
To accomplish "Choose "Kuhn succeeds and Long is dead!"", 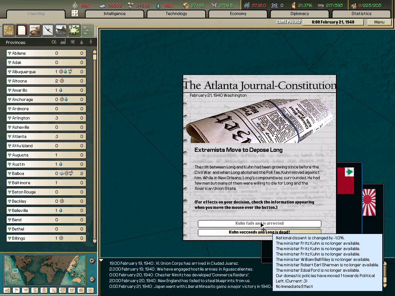I will (259, 232).
